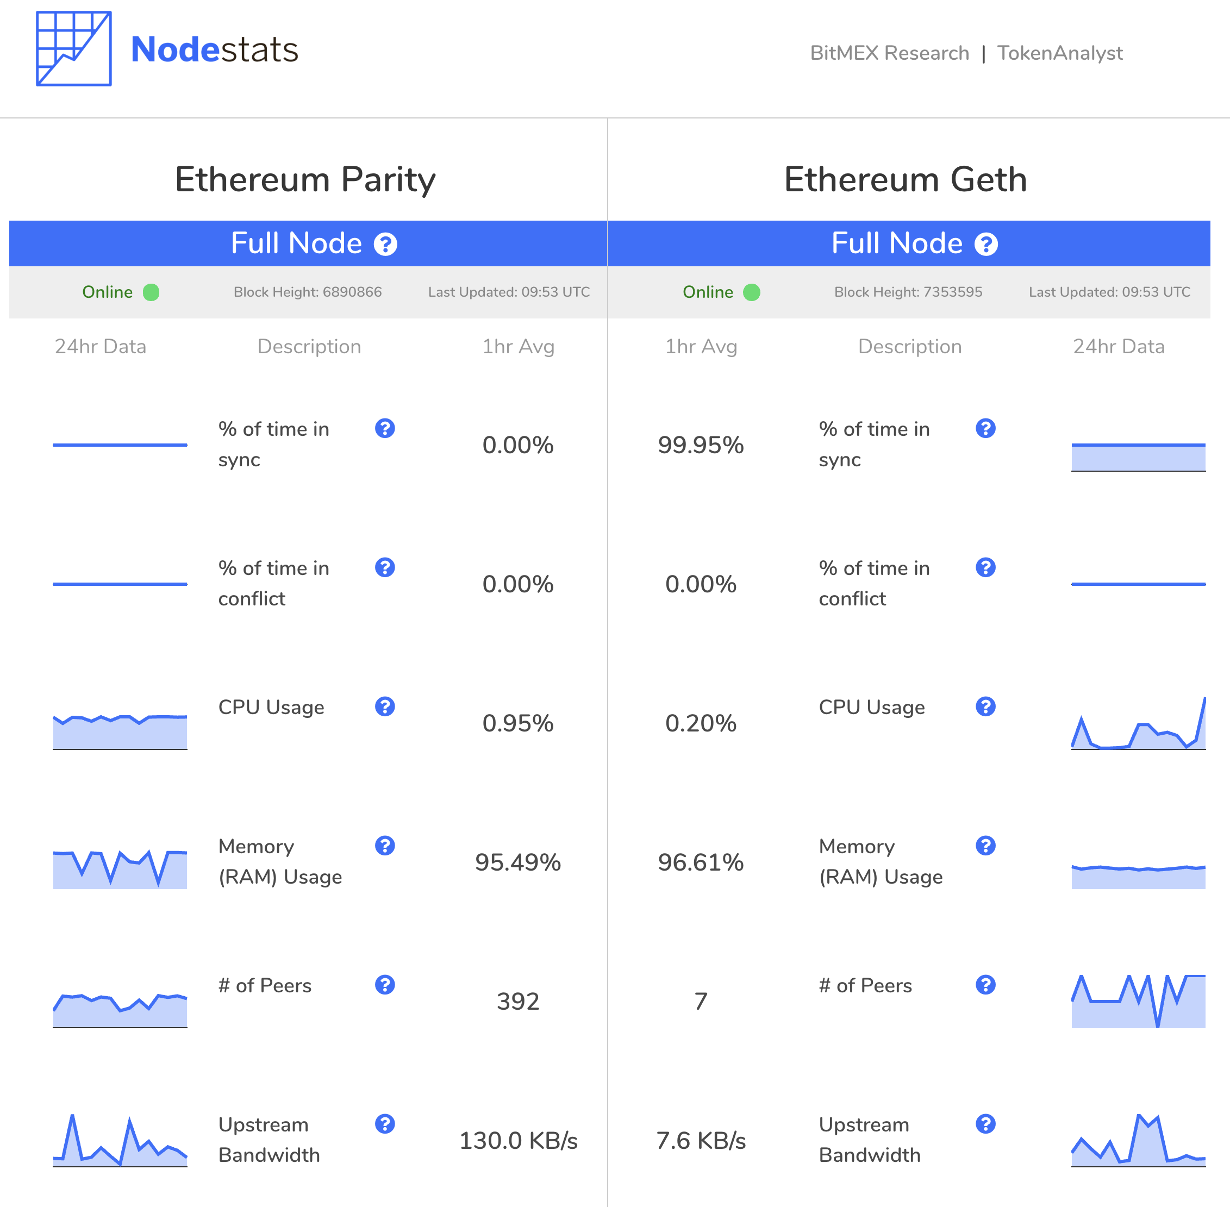Viewport: 1230px width, 1207px height.
Task: Click Geth CPU Usage 24hr chart
Action: tap(1139, 723)
